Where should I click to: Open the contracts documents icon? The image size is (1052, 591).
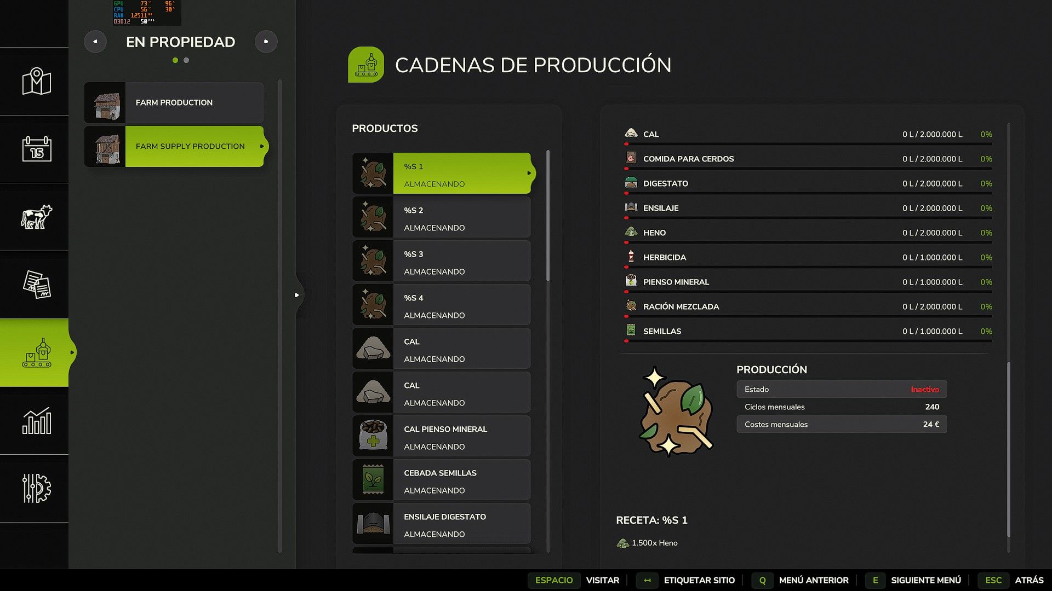pos(36,285)
